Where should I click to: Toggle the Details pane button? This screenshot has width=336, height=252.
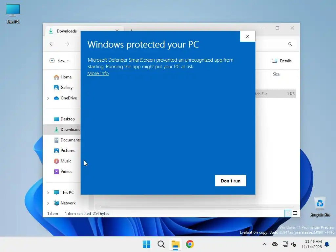pos(282,61)
